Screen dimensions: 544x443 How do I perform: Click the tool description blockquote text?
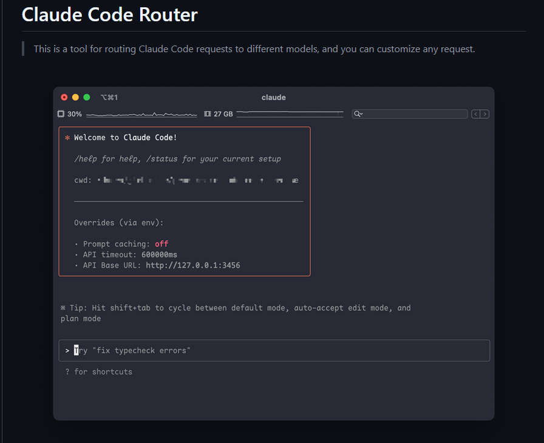click(x=254, y=49)
